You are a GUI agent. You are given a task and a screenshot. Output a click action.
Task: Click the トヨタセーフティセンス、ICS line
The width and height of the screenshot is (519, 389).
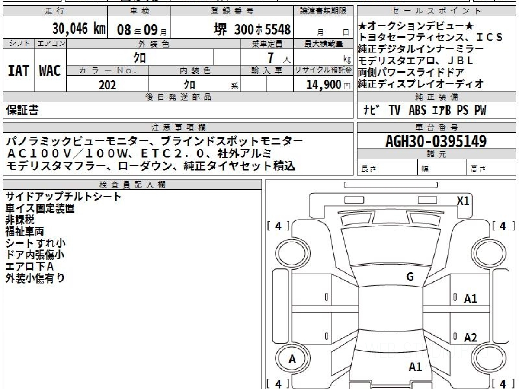pos(430,38)
